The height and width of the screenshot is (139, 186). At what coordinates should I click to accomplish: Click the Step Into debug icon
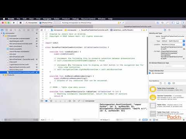point(60,101)
